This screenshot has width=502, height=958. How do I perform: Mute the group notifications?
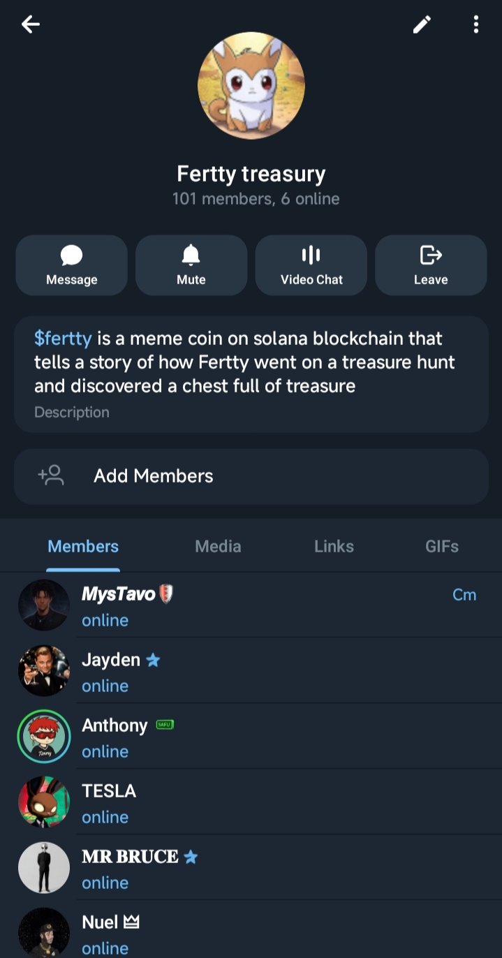tap(191, 264)
